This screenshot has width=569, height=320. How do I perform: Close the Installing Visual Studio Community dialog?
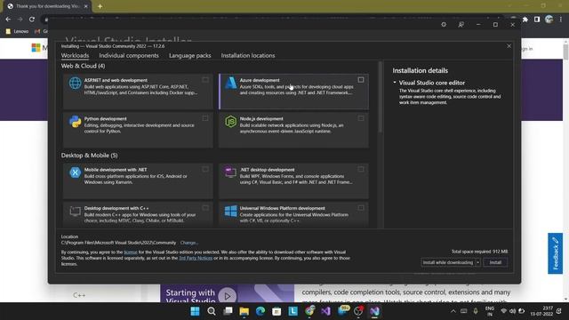(x=509, y=46)
